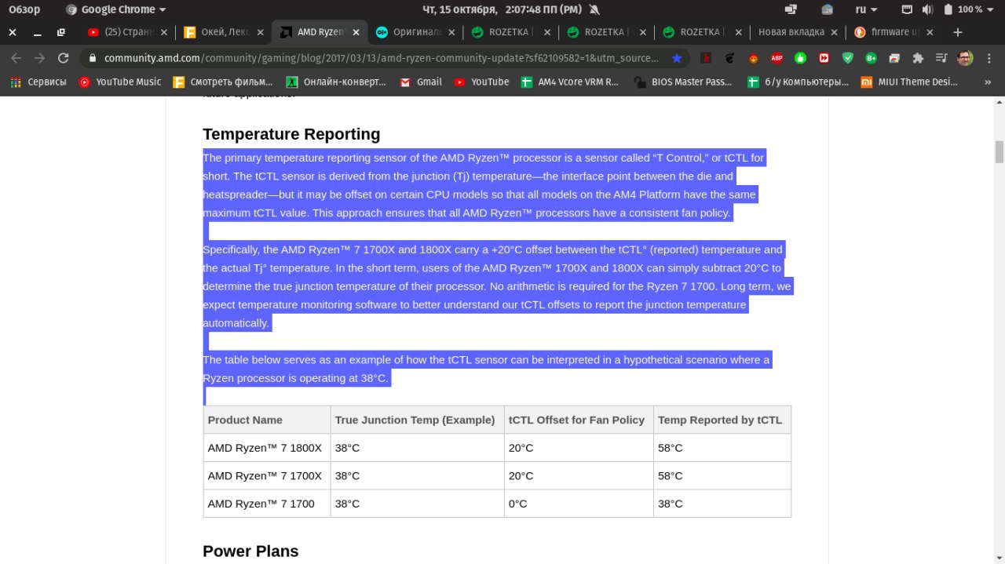
Task: Open the ru keyboard layout dropdown
Action: (867, 9)
